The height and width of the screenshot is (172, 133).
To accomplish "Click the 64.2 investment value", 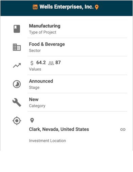I will (x=41, y=62).
